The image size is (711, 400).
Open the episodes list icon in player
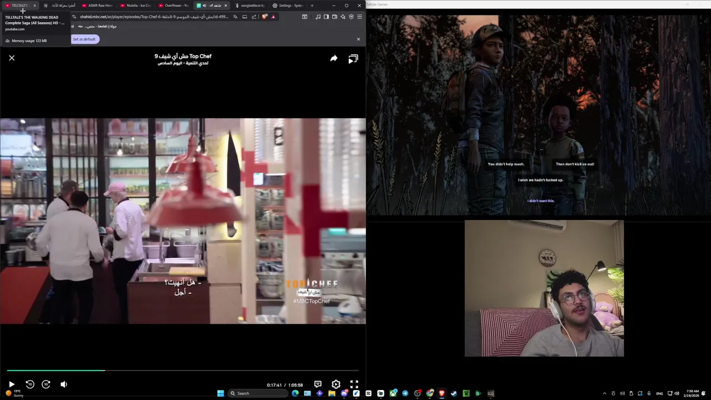click(353, 59)
